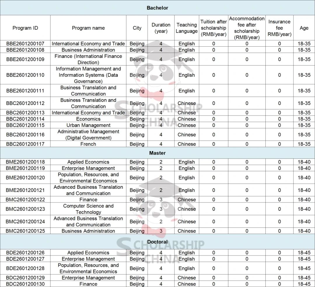Click Information Management and Information Systems cell
Image resolution: width=315 pixels, height=287 pixels.
(x=88, y=75)
